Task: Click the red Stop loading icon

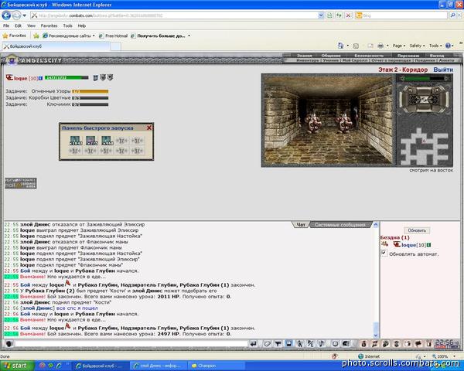Action: click(349, 15)
